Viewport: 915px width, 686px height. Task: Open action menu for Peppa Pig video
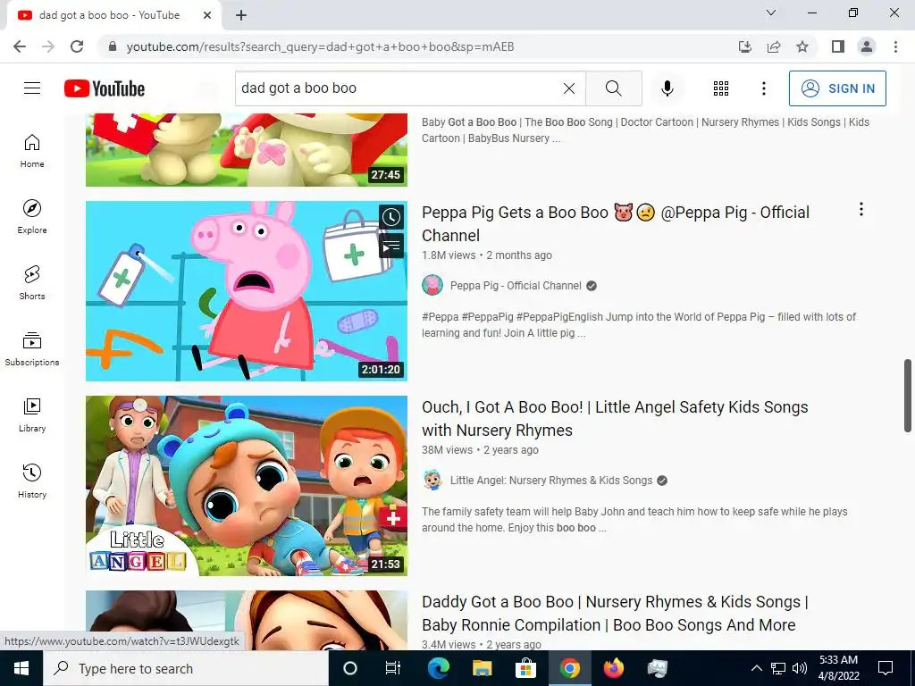860,209
